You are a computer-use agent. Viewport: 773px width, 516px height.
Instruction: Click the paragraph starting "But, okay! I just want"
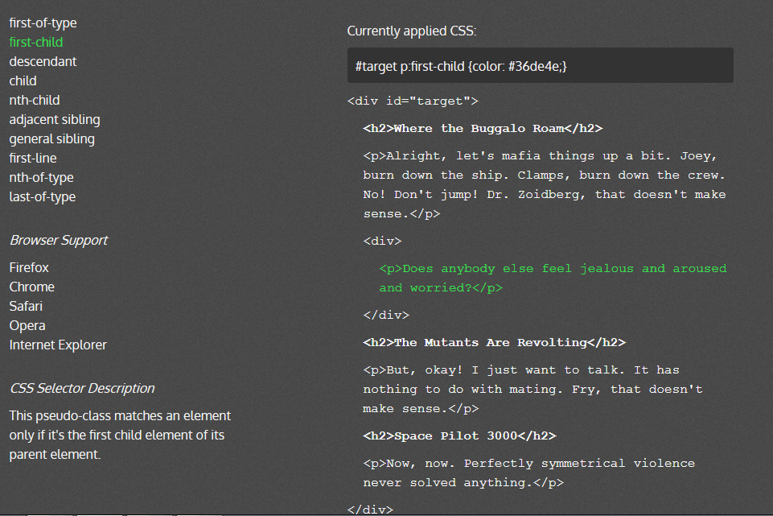(533, 390)
